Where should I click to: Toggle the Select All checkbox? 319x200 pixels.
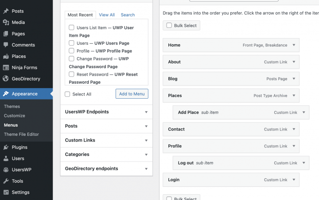pyautogui.click(x=67, y=94)
